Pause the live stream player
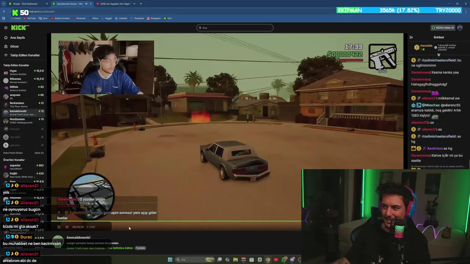470x264 pixels. click(x=59, y=227)
